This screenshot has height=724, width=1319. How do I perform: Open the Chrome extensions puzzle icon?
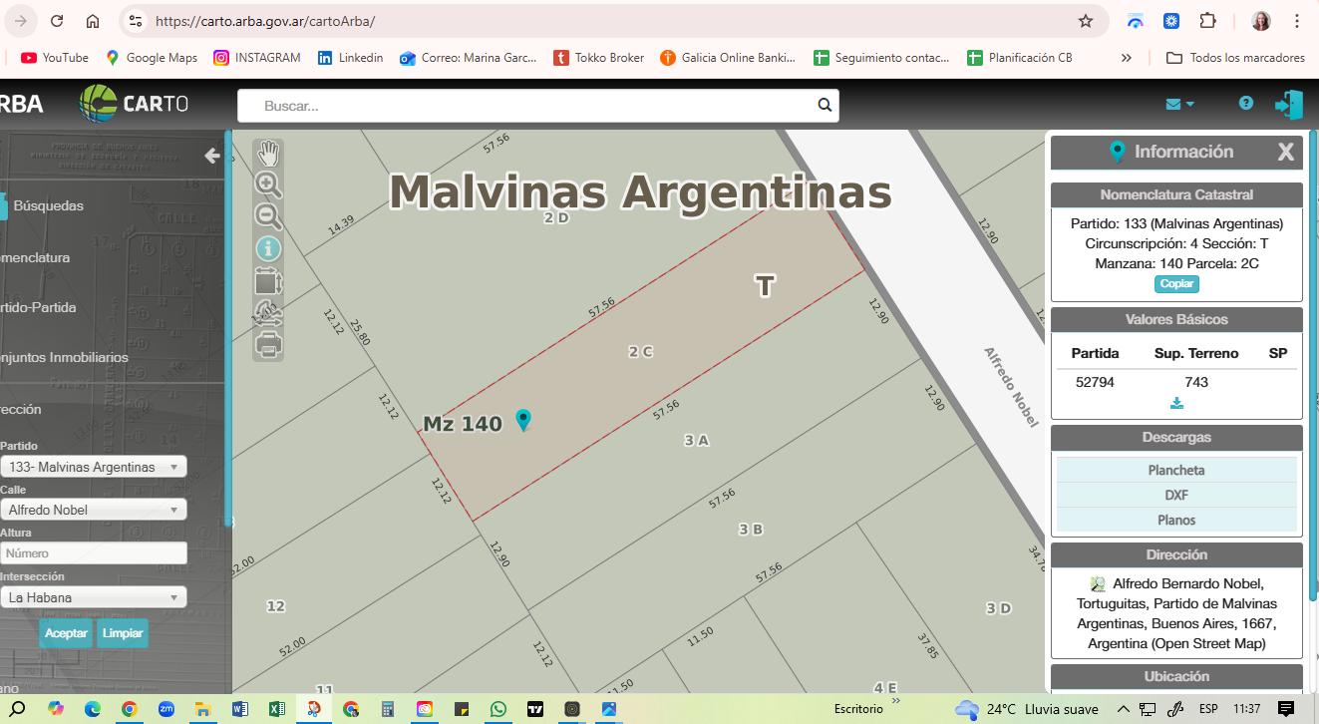coord(1207,21)
